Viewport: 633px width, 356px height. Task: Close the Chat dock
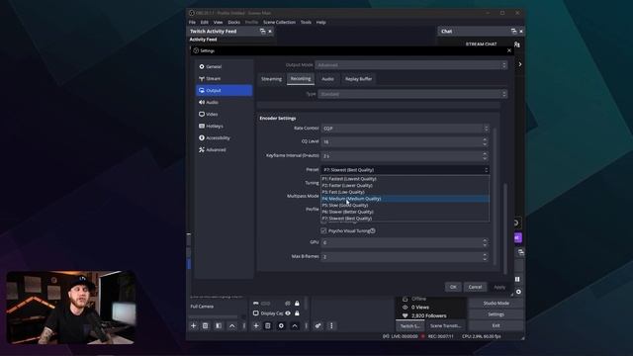(521, 31)
